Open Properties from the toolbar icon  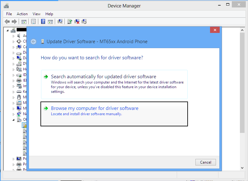click(33, 21)
